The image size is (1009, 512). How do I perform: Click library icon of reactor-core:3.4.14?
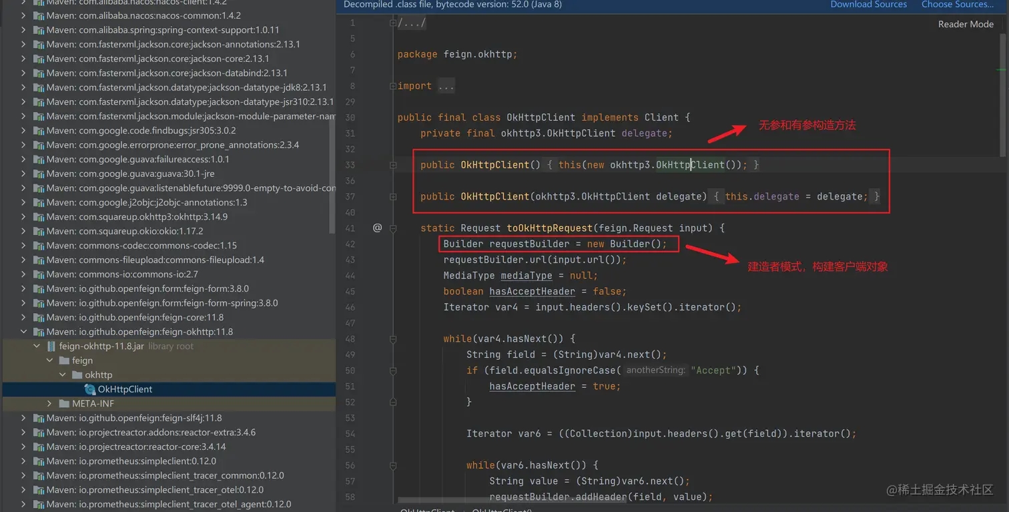pos(38,447)
